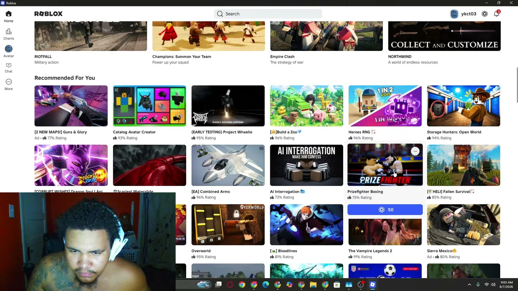This screenshot has height=291, width=518.
Task: Open the Storage Hunters thumbnail
Action: click(x=463, y=106)
